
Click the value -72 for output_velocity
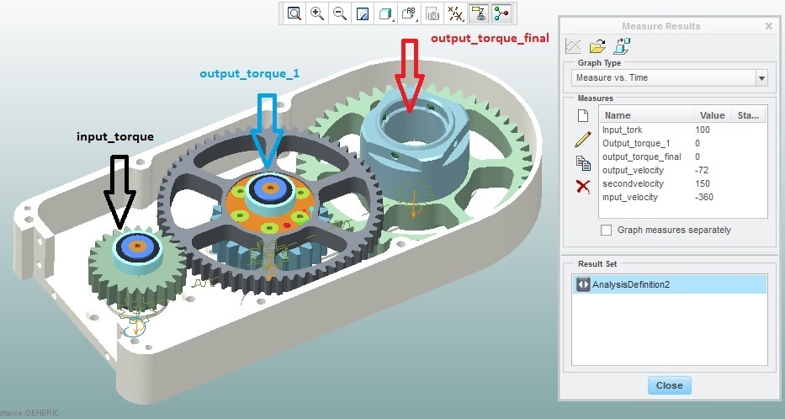(x=702, y=170)
